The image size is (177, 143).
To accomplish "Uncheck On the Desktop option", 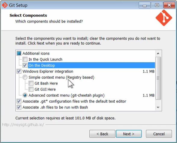I will pyautogui.click(x=25, y=65).
